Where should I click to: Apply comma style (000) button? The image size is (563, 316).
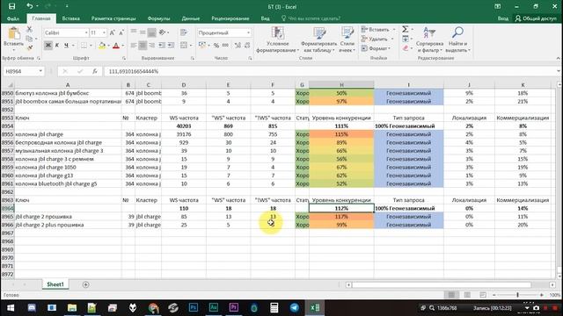(x=225, y=45)
